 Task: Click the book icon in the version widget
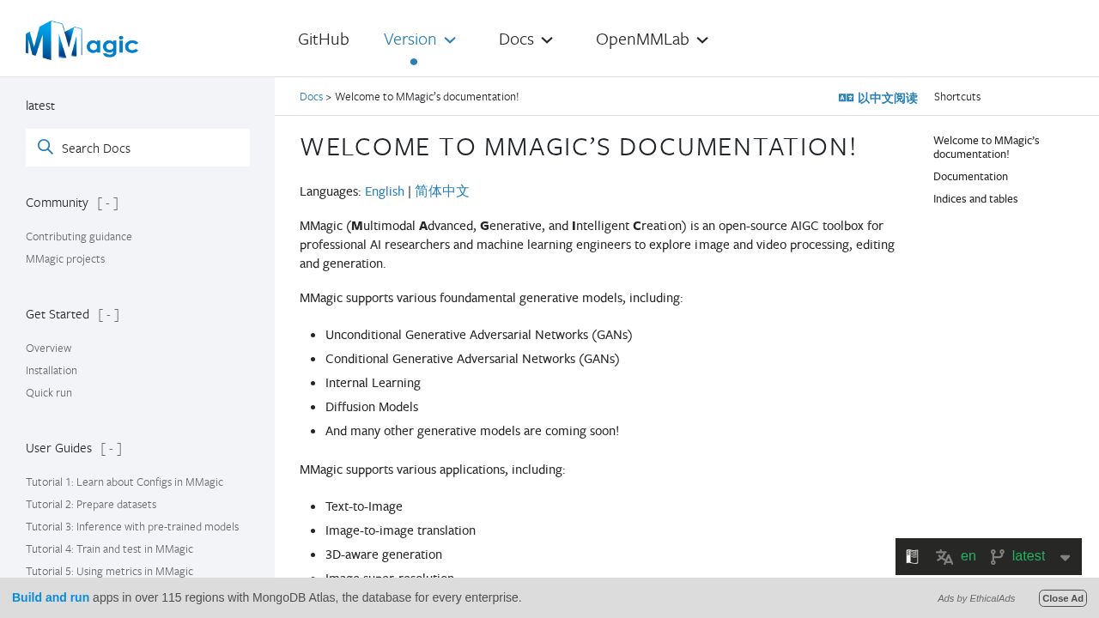coord(913,556)
